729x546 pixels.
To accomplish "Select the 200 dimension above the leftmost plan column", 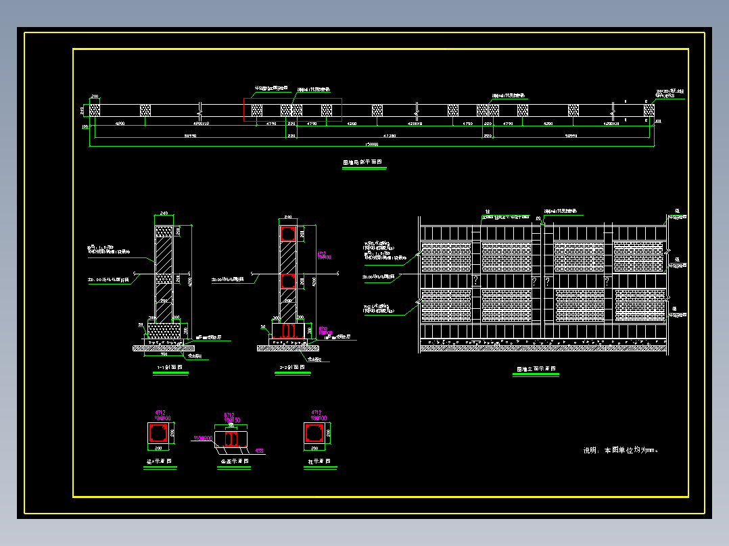I will (x=95, y=97).
